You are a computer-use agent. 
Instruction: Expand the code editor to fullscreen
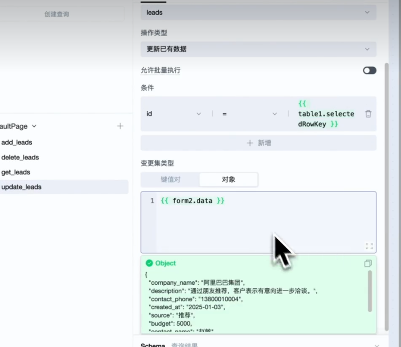369,246
